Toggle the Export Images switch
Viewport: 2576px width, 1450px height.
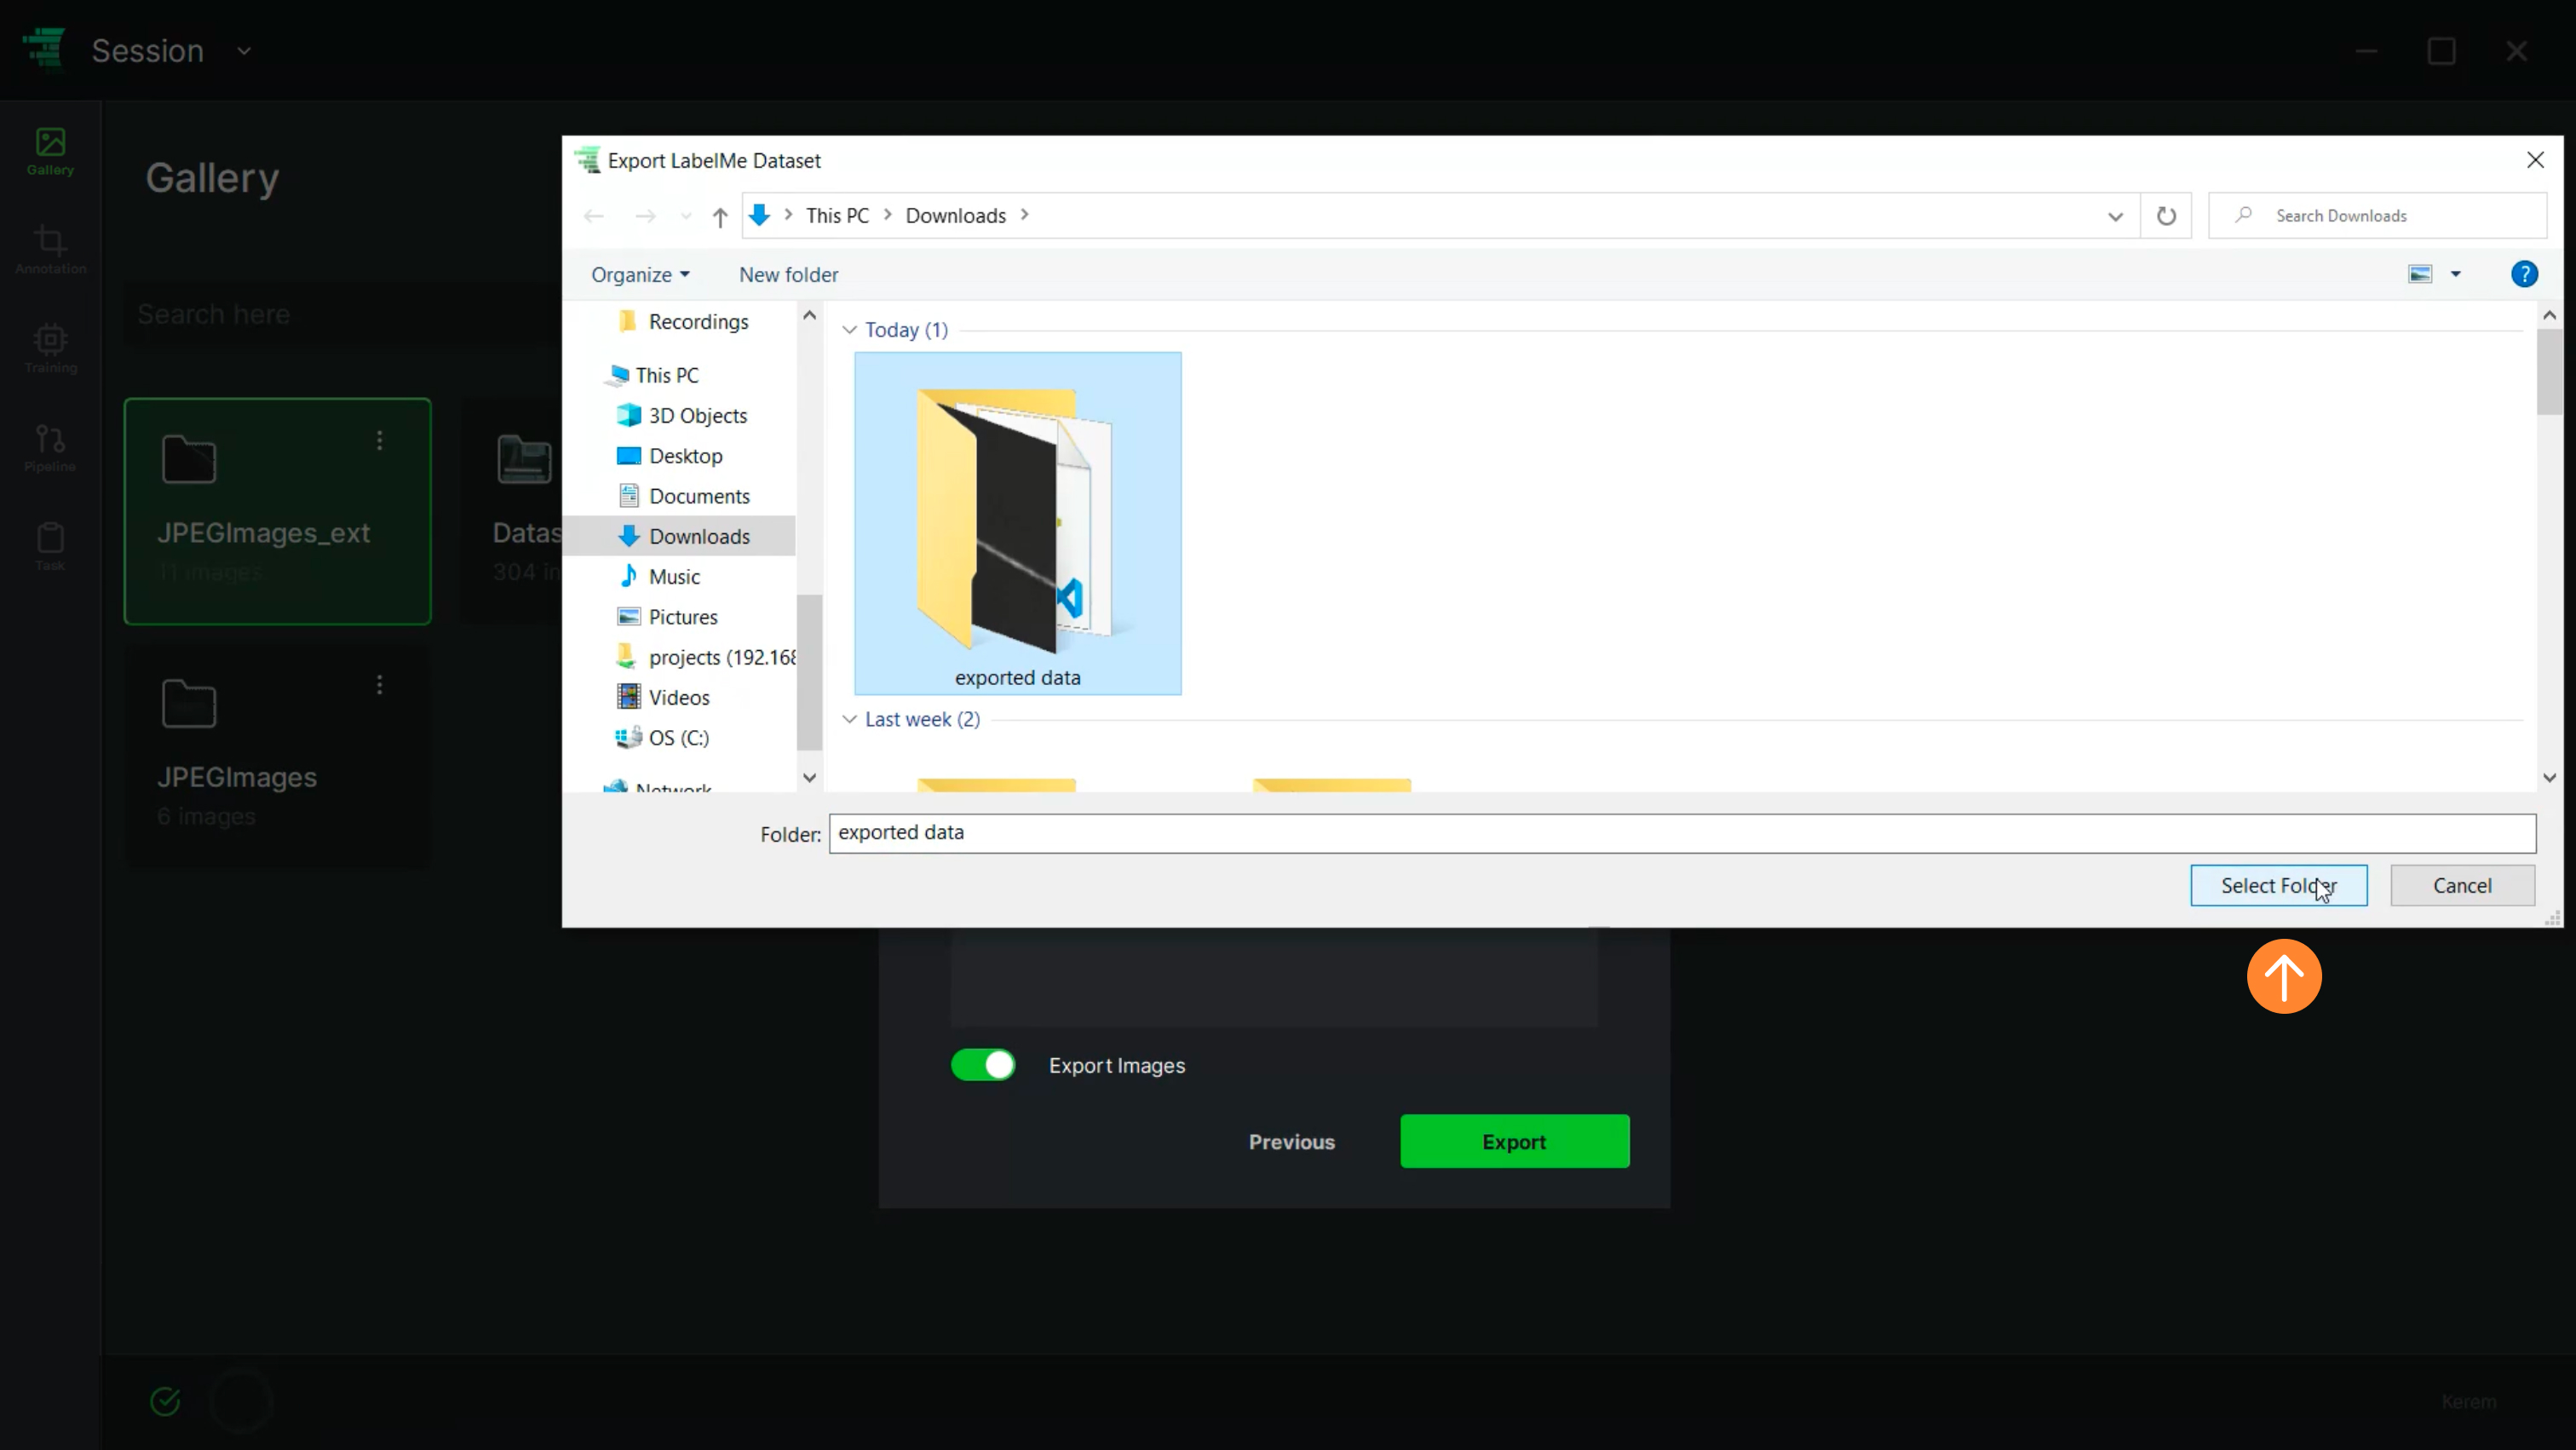(983, 1065)
